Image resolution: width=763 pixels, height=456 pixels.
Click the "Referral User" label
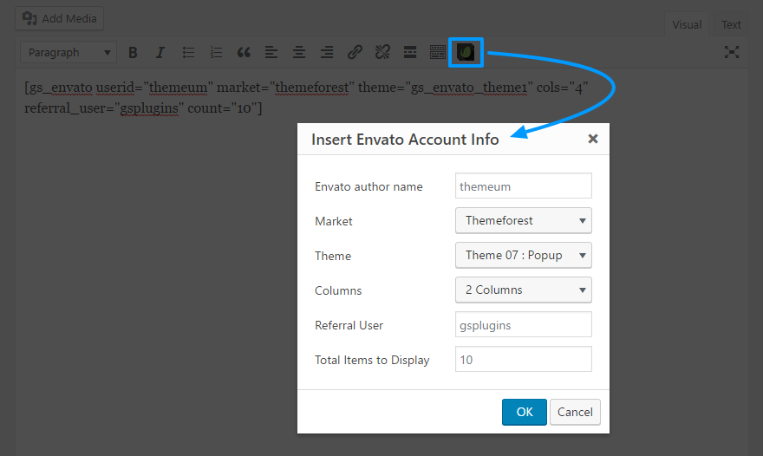coord(349,326)
